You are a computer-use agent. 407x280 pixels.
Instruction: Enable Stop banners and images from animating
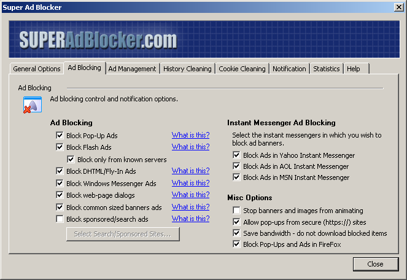236,210
